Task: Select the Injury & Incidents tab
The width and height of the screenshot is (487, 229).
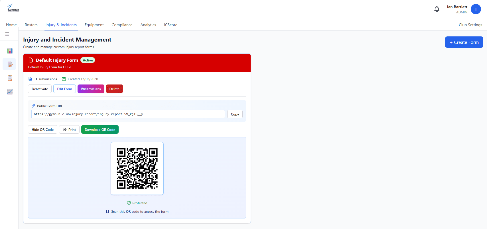Action: (61, 25)
